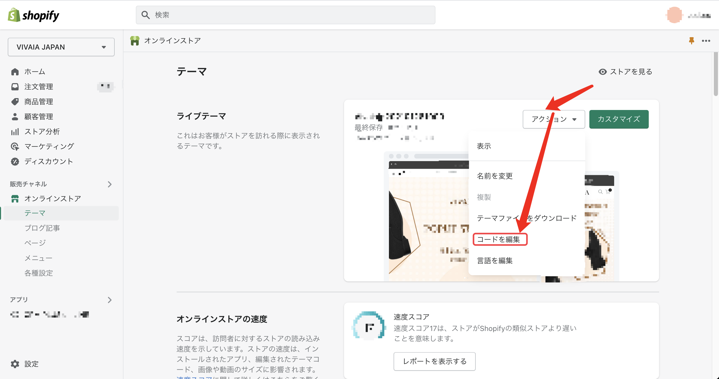The width and height of the screenshot is (719, 379).
Task: Open the user account avatar
Action: 674,15
